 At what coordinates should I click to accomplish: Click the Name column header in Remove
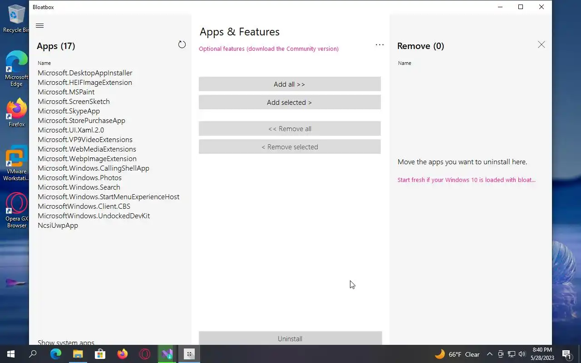point(404,63)
